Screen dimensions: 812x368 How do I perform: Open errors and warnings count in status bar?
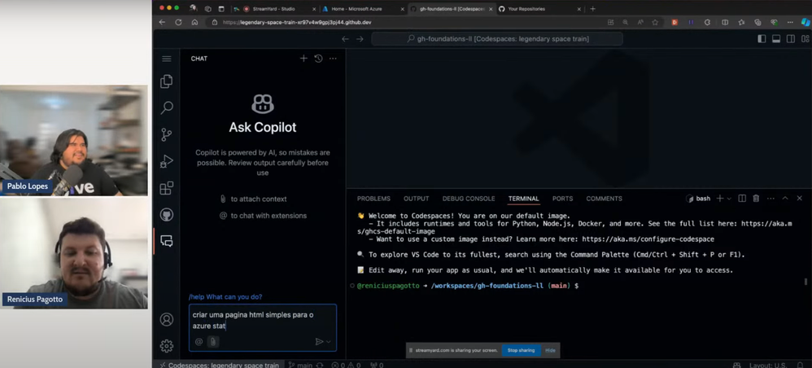pos(346,365)
